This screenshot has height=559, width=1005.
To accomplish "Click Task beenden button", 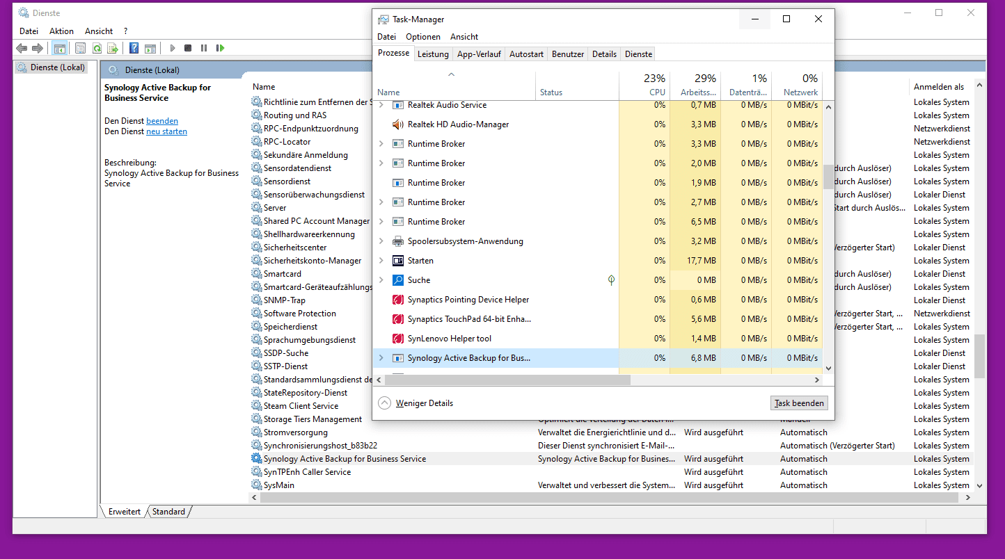I will pyautogui.click(x=799, y=403).
